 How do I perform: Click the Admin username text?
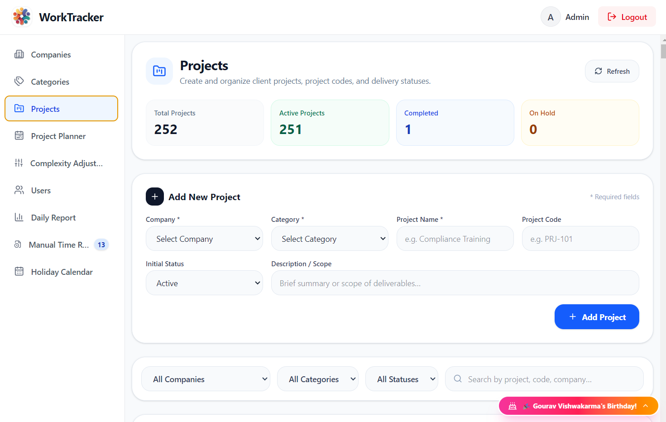pos(577,17)
